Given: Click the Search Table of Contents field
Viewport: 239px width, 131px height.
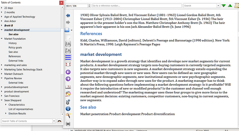Looking at the screenshot, I should point(27,121).
